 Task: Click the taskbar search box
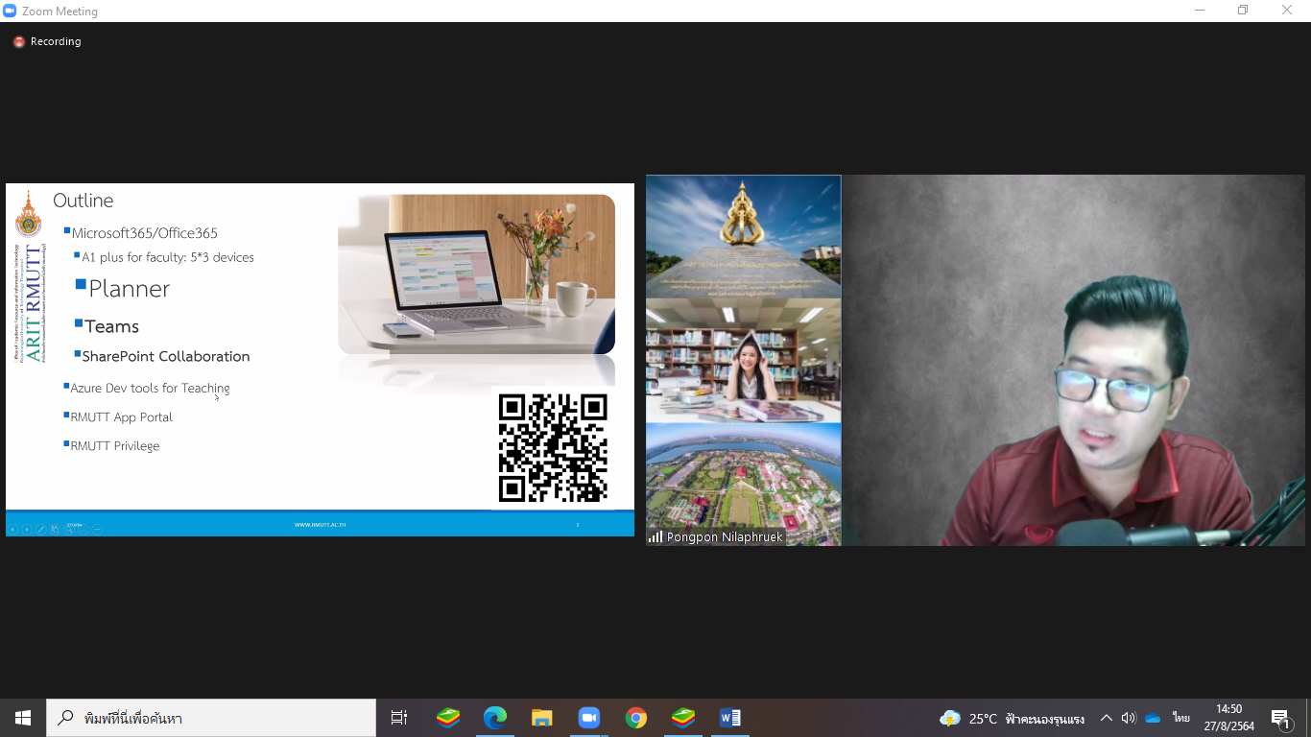pyautogui.click(x=211, y=718)
